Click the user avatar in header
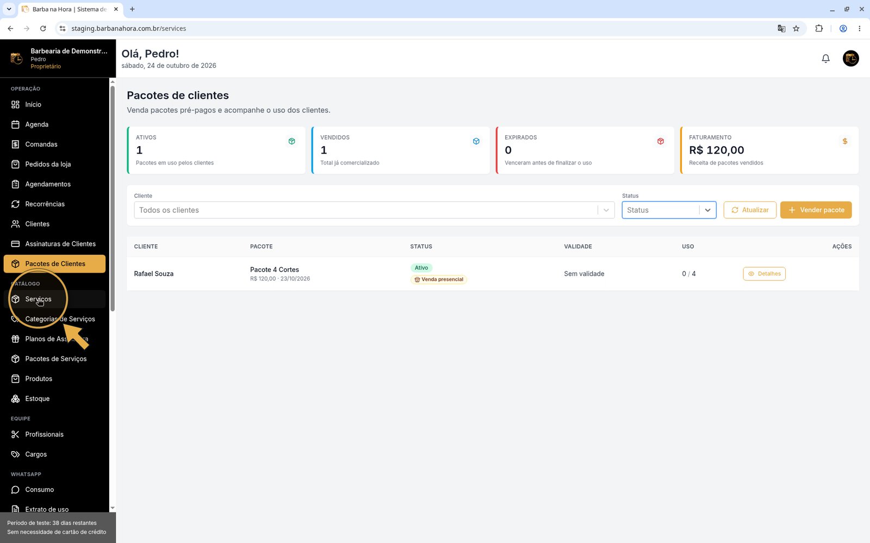870x543 pixels. tap(850, 58)
